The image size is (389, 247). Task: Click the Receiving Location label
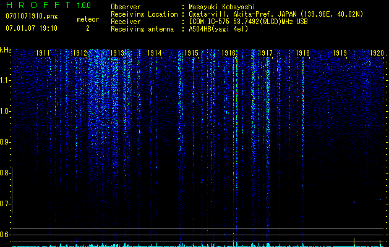pyautogui.click(x=144, y=14)
